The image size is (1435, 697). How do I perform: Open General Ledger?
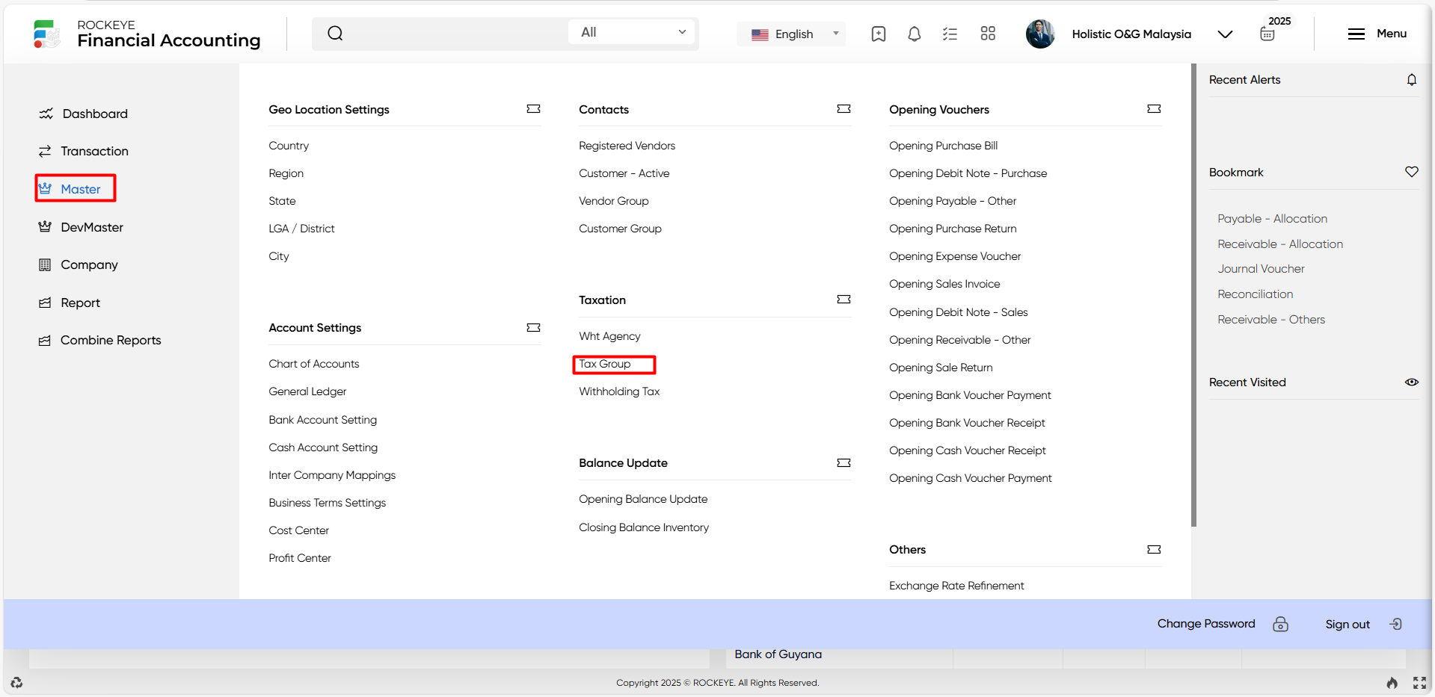[x=307, y=391]
